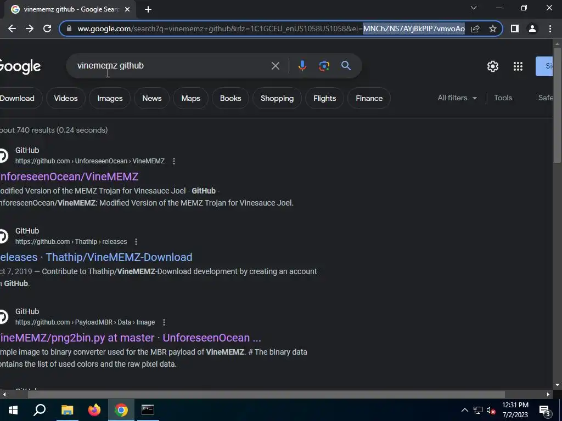562x421 pixels.
Task: Open Command Prompt taskbar window
Action: (x=148, y=410)
